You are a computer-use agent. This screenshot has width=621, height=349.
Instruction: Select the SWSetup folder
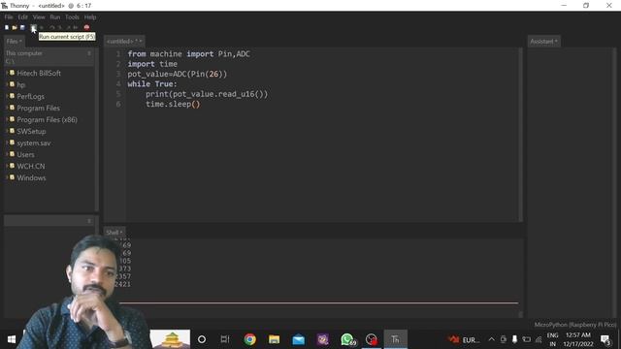click(31, 132)
